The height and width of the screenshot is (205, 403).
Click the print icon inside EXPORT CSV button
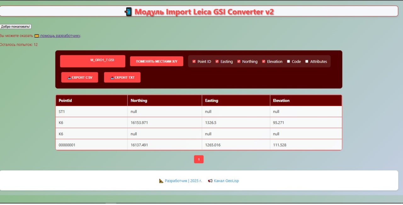(x=70, y=77)
